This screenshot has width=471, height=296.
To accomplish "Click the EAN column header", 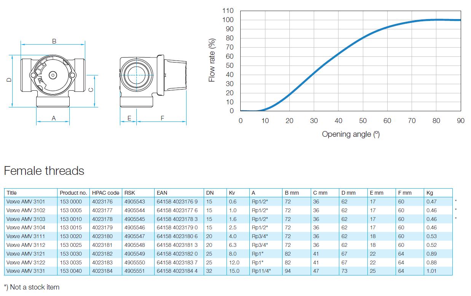I will click(x=162, y=193).
